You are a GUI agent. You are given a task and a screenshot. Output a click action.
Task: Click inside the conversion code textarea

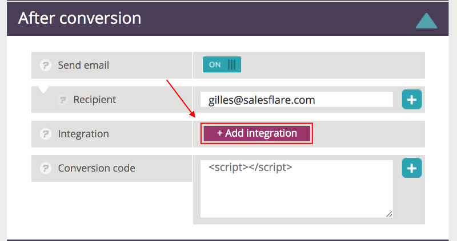[296, 189]
